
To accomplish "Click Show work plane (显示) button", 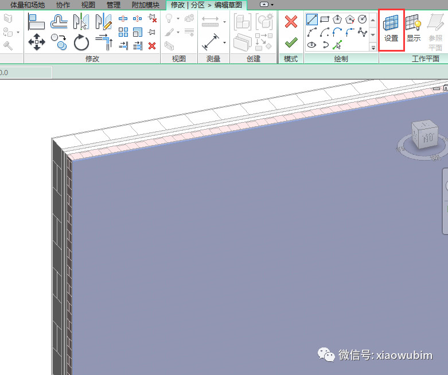I will click(414, 29).
